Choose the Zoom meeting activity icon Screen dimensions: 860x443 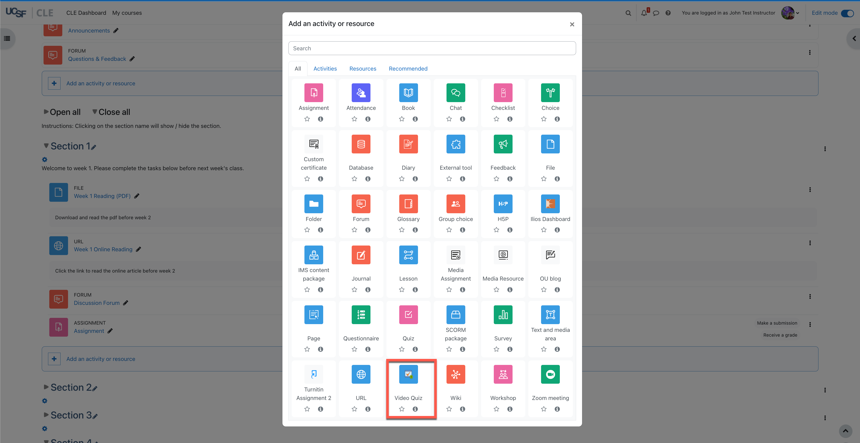click(550, 374)
